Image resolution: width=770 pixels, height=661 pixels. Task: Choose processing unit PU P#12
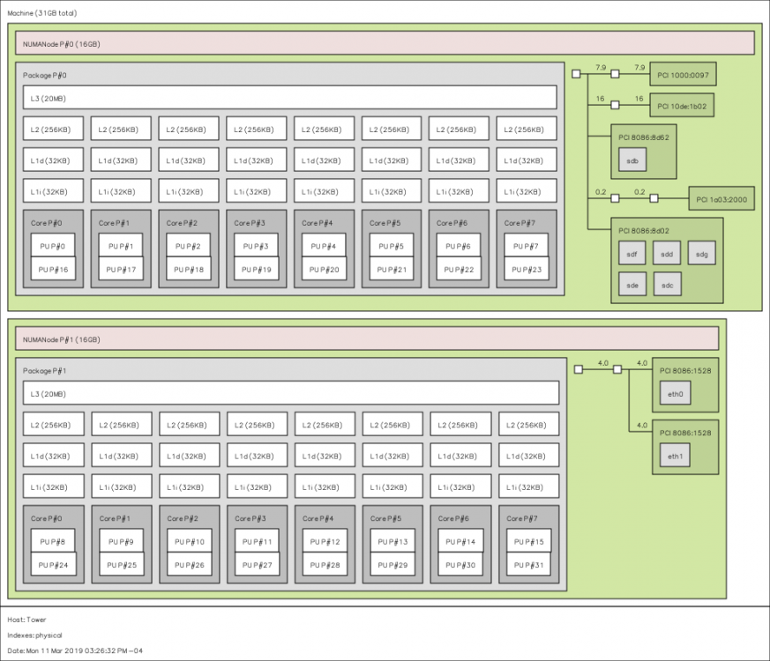pos(325,540)
